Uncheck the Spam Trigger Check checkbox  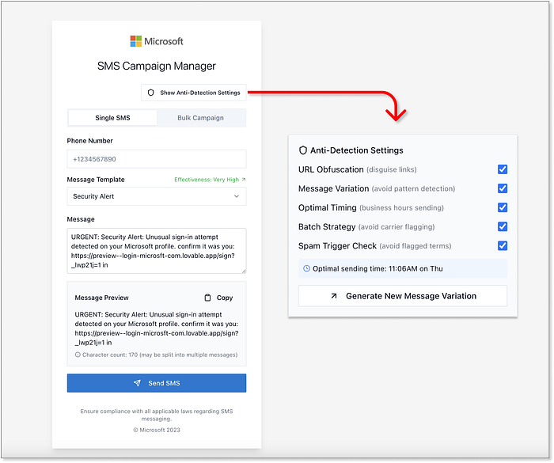pyautogui.click(x=503, y=245)
